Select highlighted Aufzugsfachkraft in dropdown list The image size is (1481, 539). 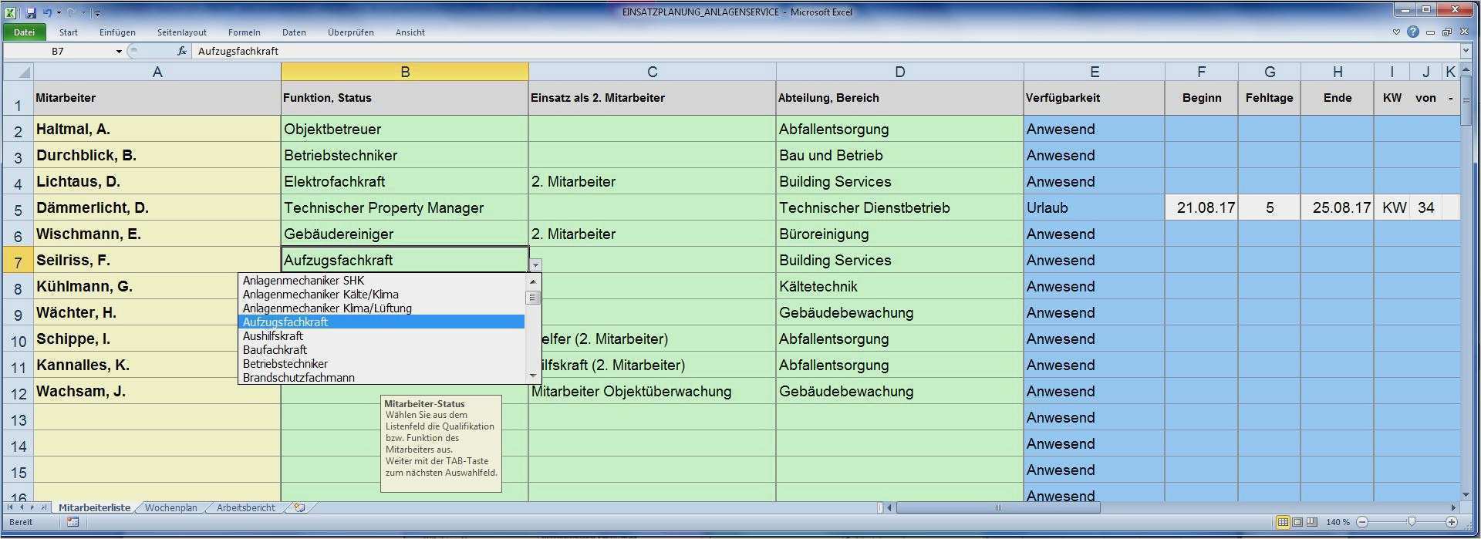(x=382, y=322)
